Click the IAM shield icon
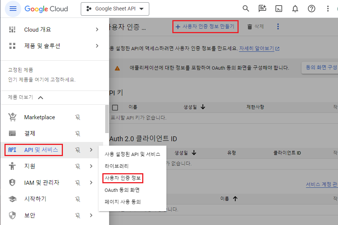 point(12,183)
